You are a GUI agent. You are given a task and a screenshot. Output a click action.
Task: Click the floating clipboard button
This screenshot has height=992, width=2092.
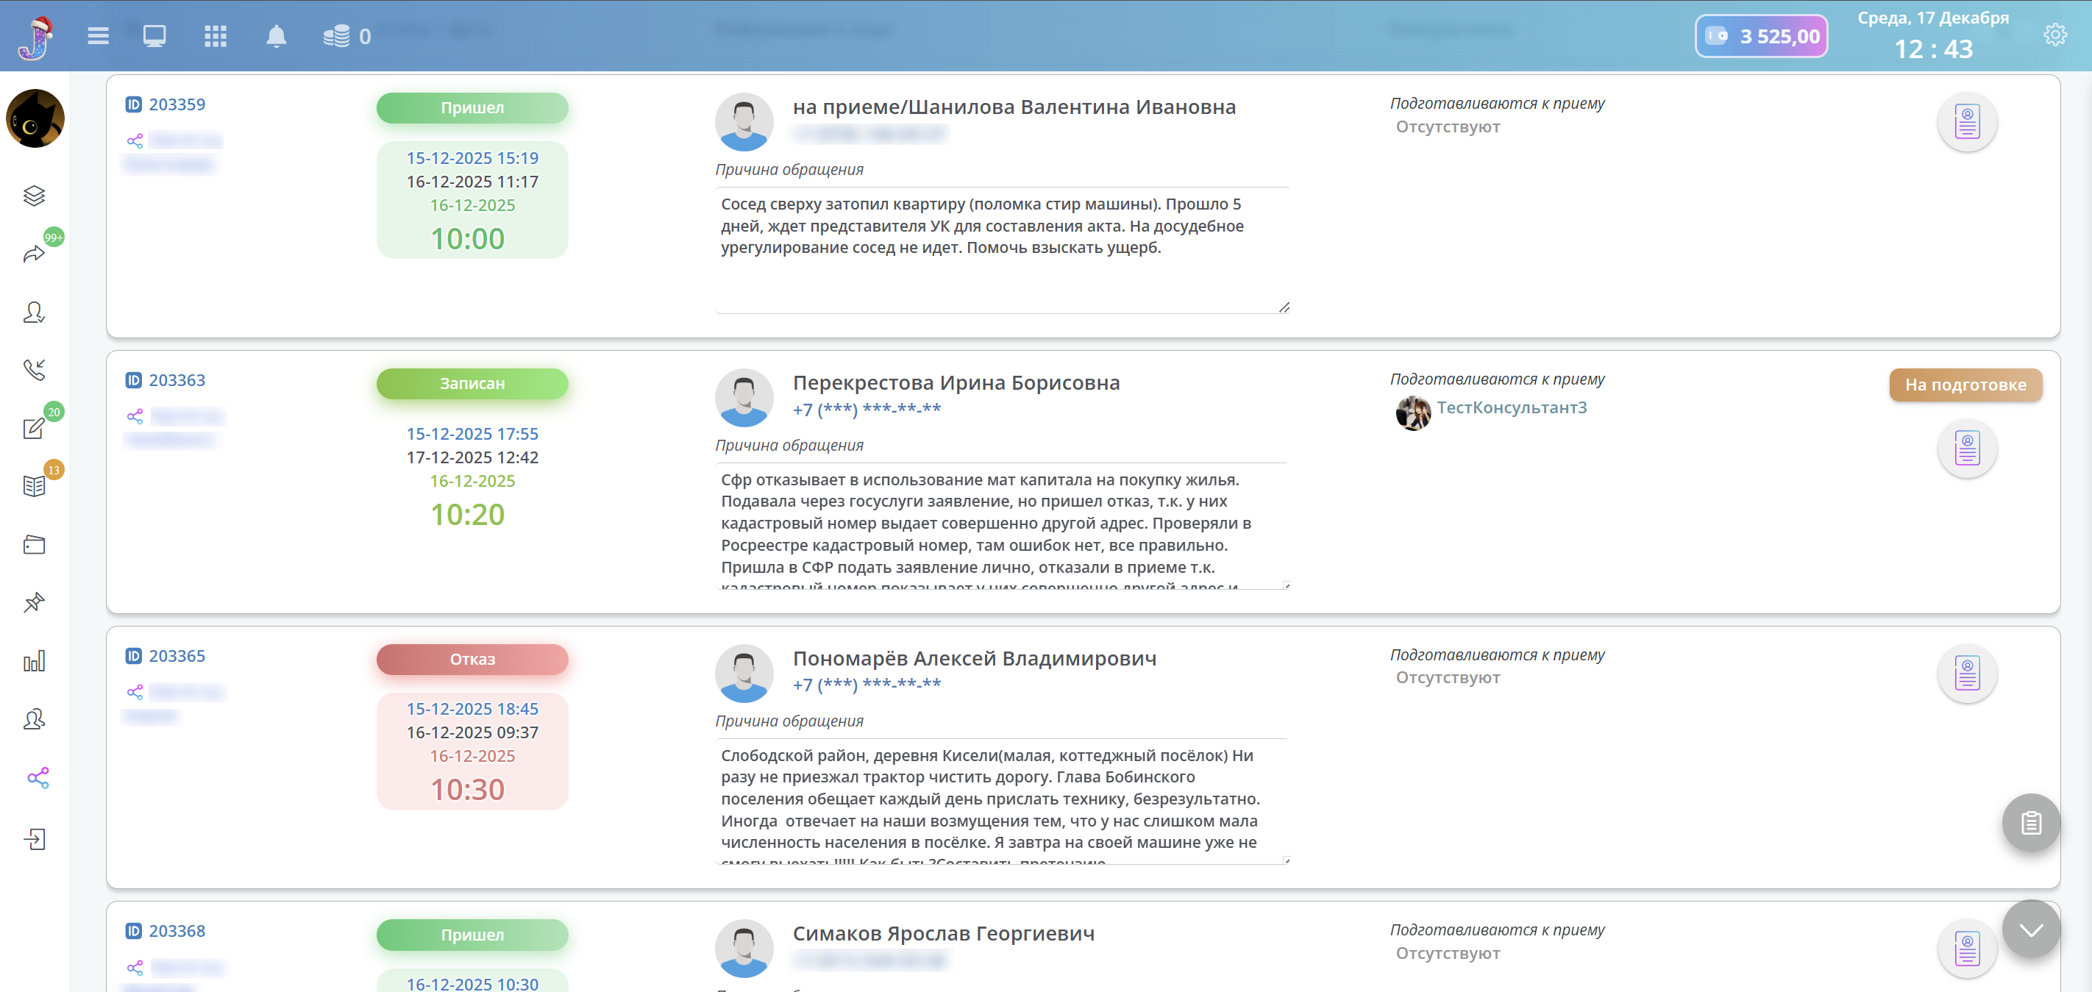[x=2030, y=822]
